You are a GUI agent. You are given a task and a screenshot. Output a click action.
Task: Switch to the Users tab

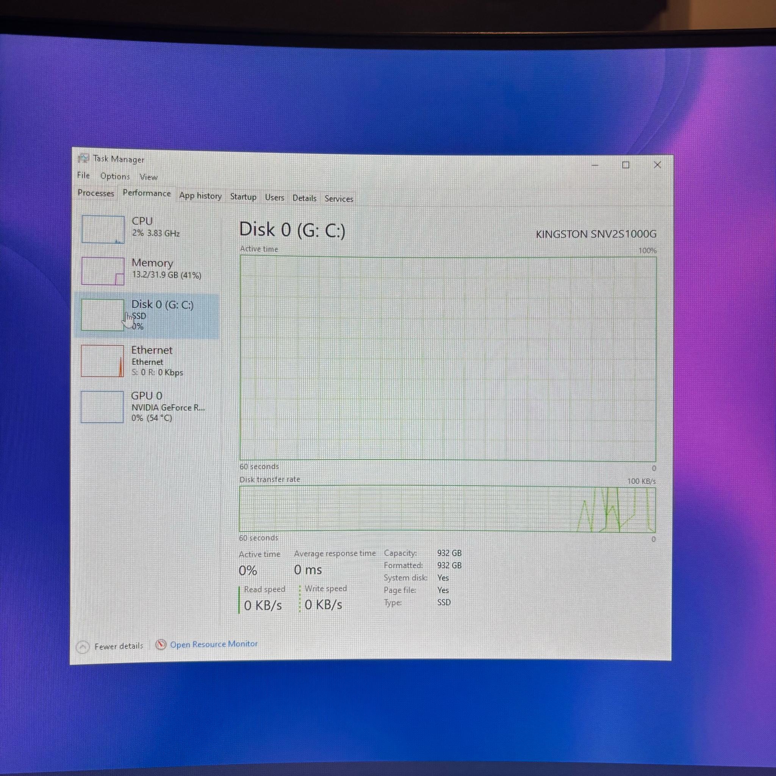point(274,198)
